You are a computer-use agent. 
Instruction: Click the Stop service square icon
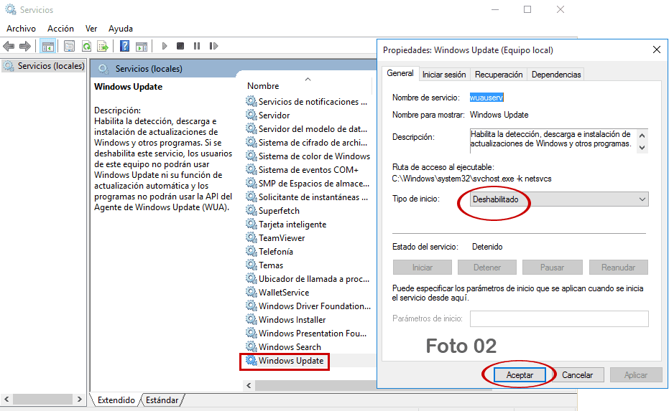pyautogui.click(x=180, y=46)
